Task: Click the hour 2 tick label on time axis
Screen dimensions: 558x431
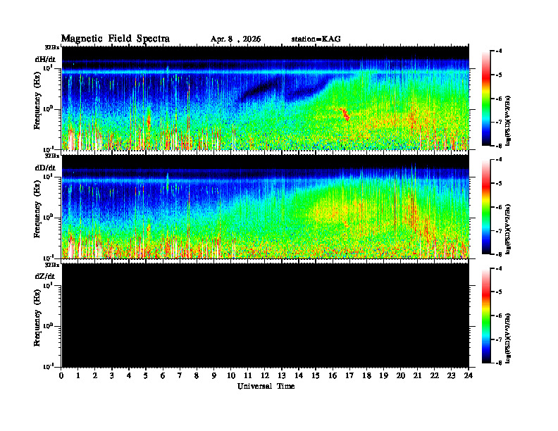Action: click(95, 376)
